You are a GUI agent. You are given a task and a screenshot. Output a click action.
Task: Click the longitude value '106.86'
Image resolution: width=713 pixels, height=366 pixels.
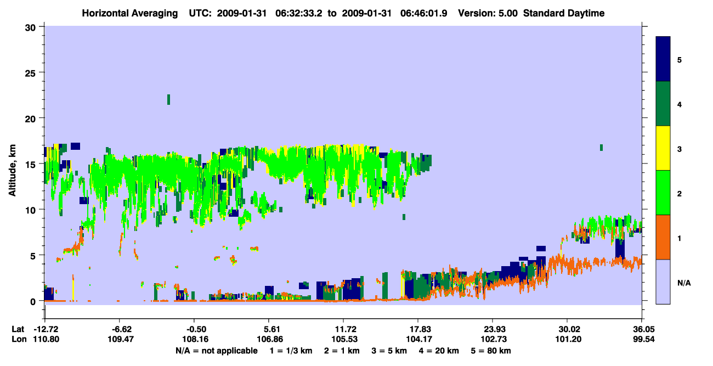269,339
